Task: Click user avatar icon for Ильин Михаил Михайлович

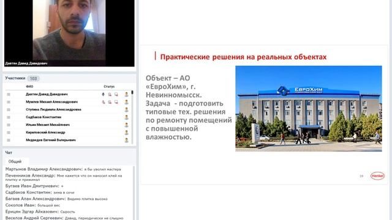Action: coord(127,125)
